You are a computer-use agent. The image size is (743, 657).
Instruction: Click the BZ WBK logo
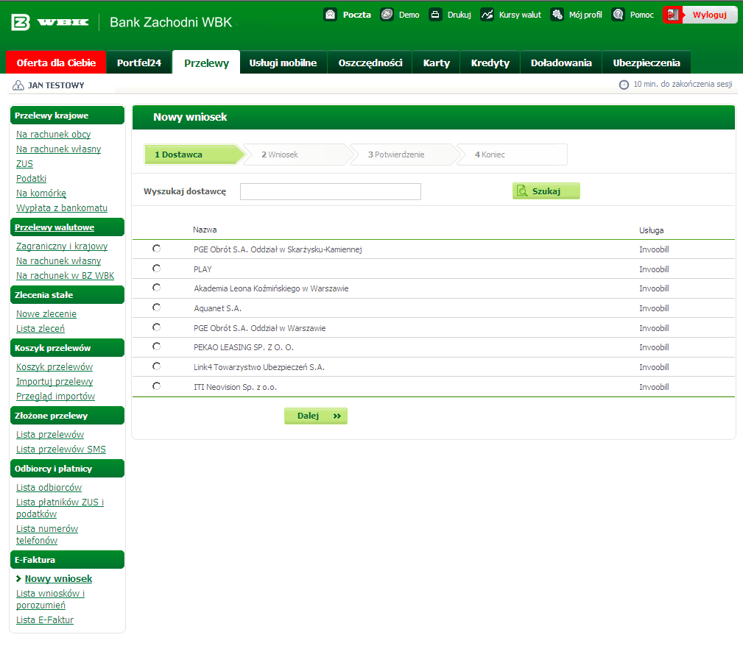50,22
